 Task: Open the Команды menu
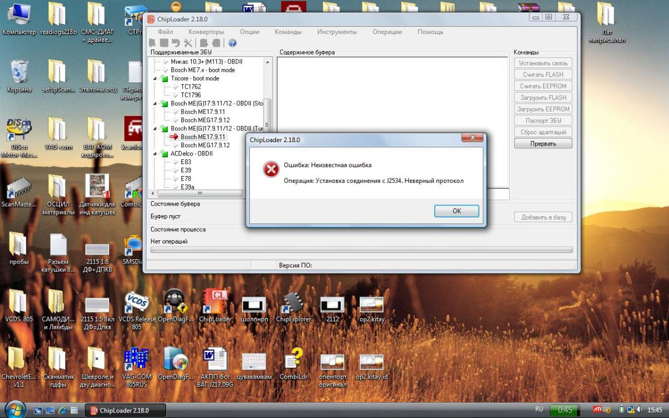click(x=288, y=32)
